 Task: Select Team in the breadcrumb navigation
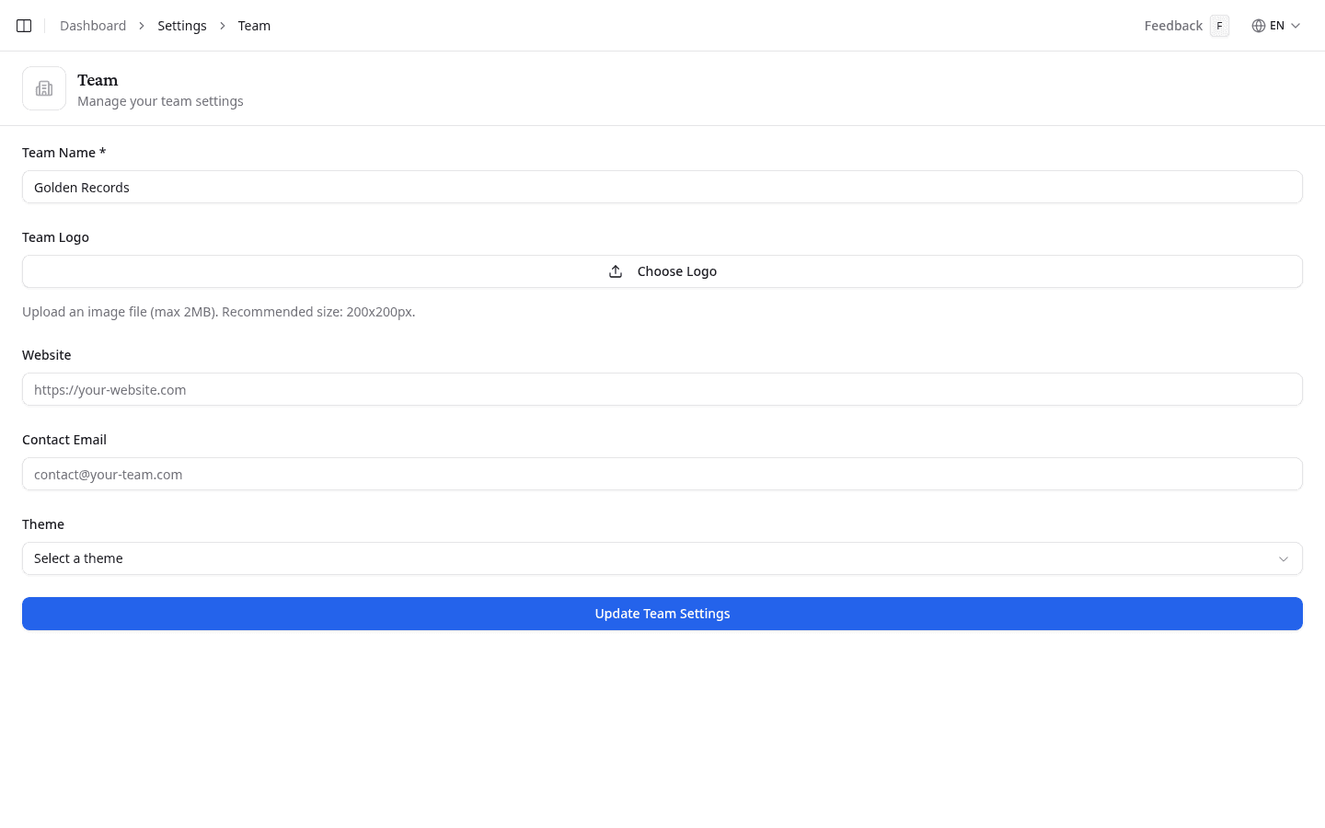(254, 26)
